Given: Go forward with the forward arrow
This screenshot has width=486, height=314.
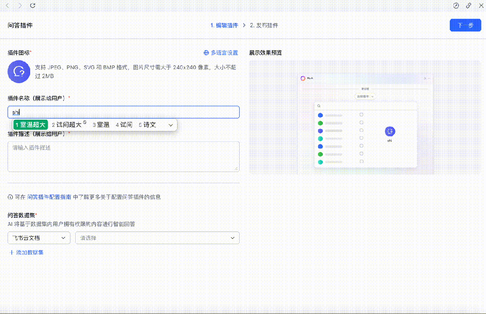Looking at the screenshot, I should (x=20, y=5).
